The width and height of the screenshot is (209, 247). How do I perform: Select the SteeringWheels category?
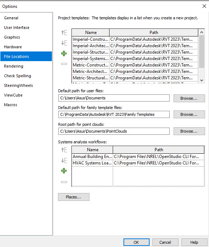pyautogui.click(x=19, y=85)
